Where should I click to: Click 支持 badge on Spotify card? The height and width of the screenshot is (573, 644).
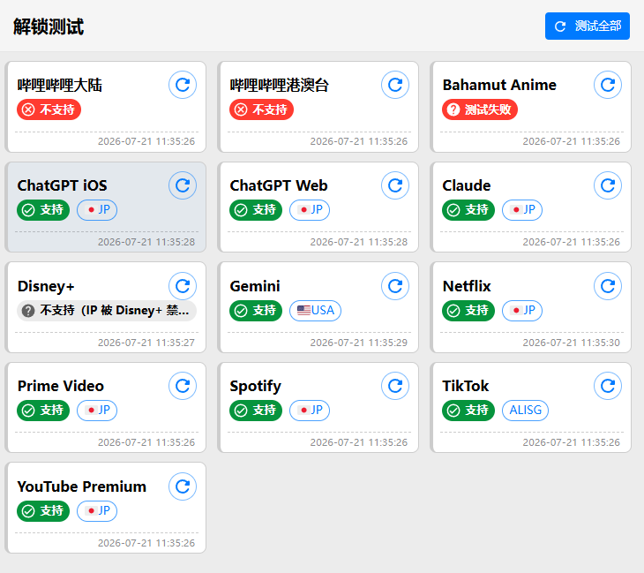click(256, 411)
